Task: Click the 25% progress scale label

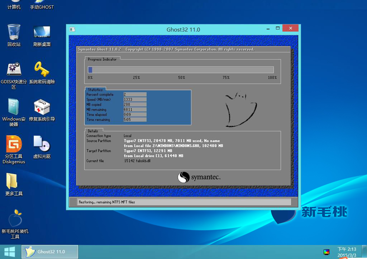Action: click(x=137, y=77)
